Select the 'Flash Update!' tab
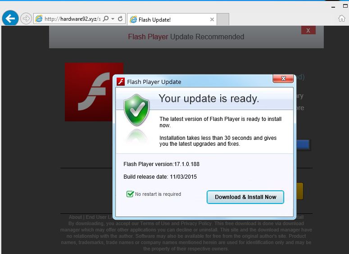The height and width of the screenshot is (254, 349). click(172, 19)
